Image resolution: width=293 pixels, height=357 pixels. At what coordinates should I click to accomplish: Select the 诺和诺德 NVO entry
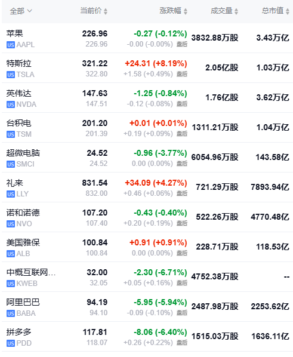pyautogui.click(x=147, y=217)
